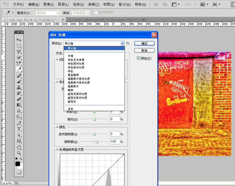The image size is (235, 186).
Task: Collapse the 颜色 section triangle
Action: coord(57,127)
